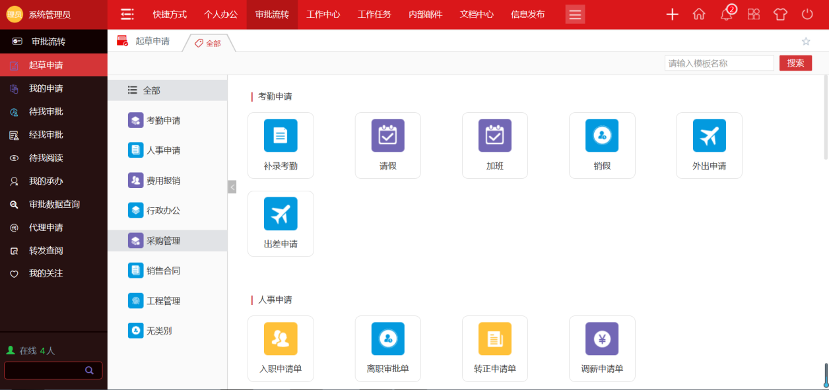Toggle the favorite star near the tab bar
829x390 pixels.
tap(805, 41)
